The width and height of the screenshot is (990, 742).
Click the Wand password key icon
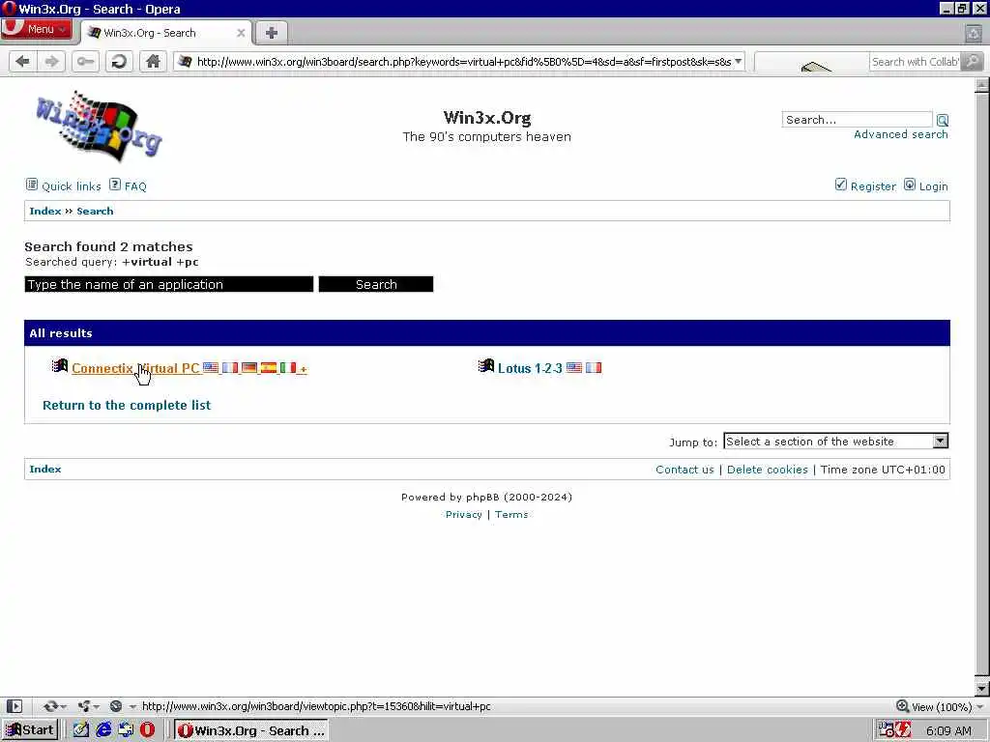pyautogui.click(x=85, y=61)
